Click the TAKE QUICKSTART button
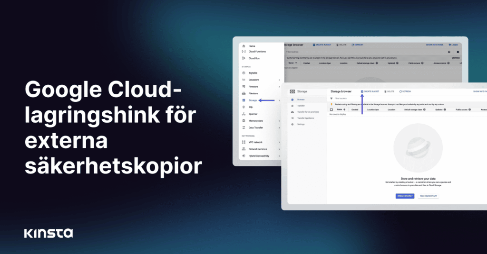This screenshot has width=487, height=254. click(x=429, y=196)
